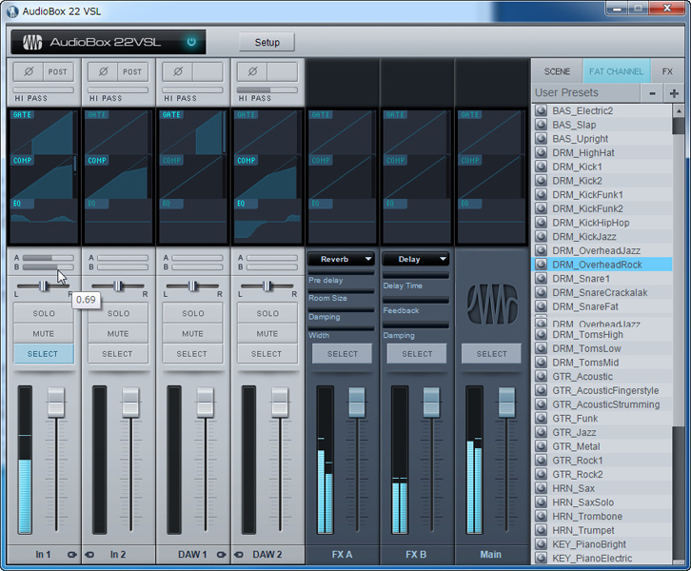Toggle phase invert on channel In 2
Image resolution: width=691 pixels, height=571 pixels.
[103, 71]
